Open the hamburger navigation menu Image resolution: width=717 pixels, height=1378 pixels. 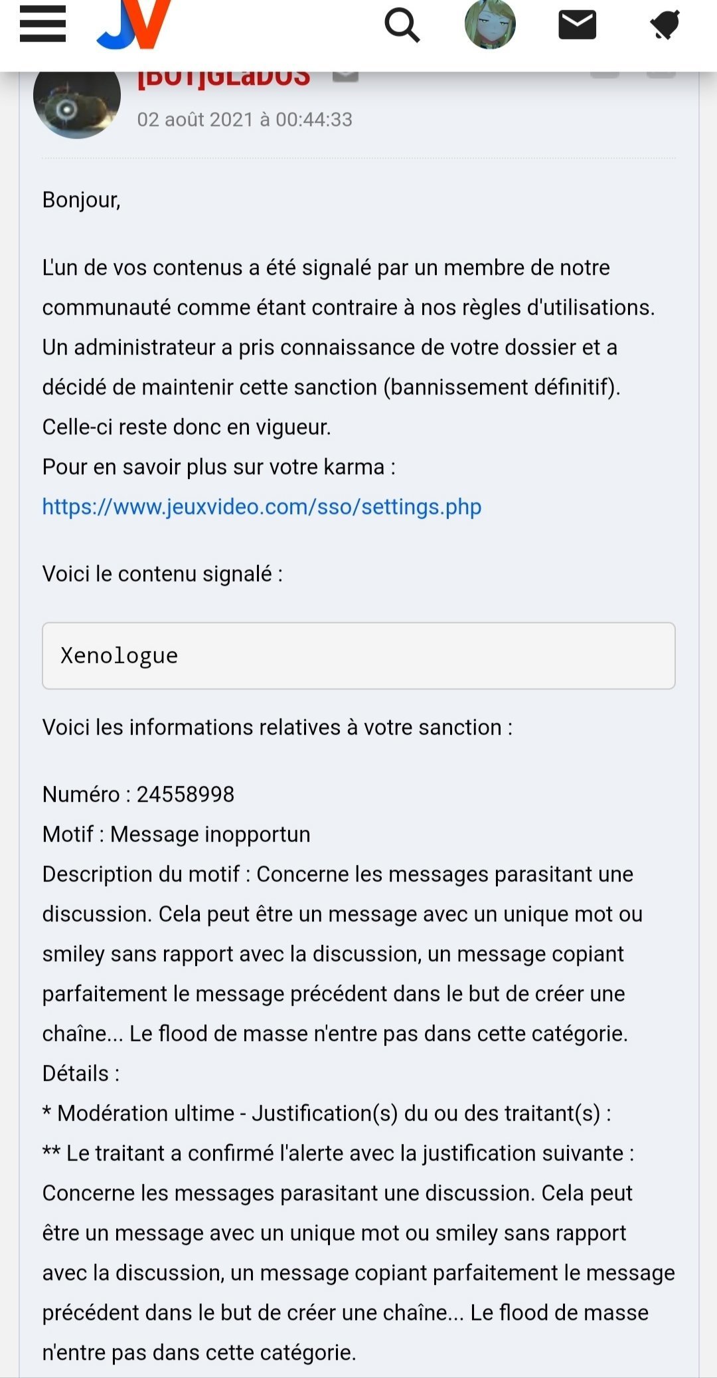pos(42,25)
